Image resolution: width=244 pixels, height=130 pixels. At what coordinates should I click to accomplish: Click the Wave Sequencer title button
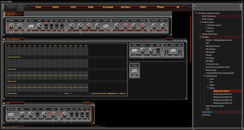[15, 39]
